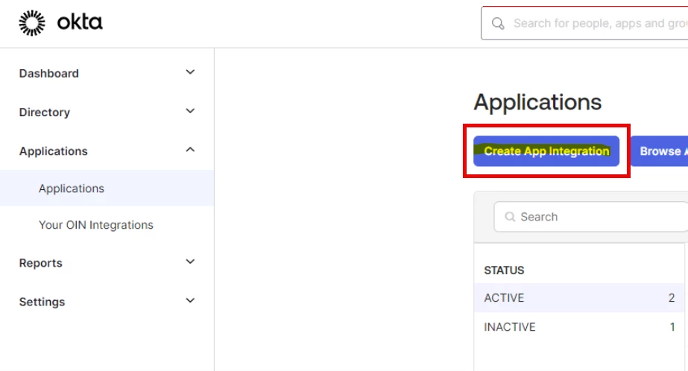Open Dashboard in the sidebar
Image resolution: width=688 pixels, height=371 pixels.
pos(48,73)
